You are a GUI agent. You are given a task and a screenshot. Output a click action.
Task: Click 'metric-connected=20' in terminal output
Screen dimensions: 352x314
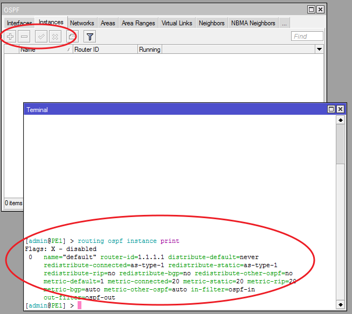pos(143,281)
